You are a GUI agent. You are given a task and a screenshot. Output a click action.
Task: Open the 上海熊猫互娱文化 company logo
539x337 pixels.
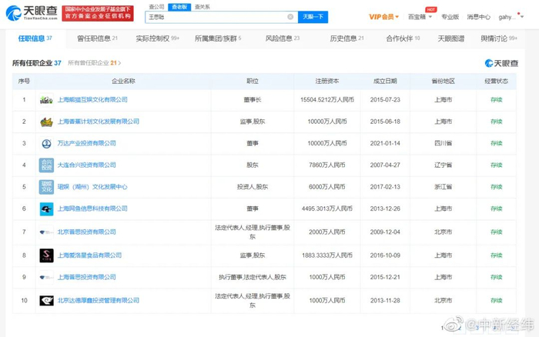tap(46, 100)
